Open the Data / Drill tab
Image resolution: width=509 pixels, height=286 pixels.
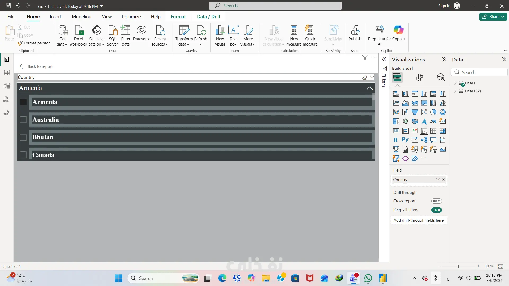tap(208, 16)
